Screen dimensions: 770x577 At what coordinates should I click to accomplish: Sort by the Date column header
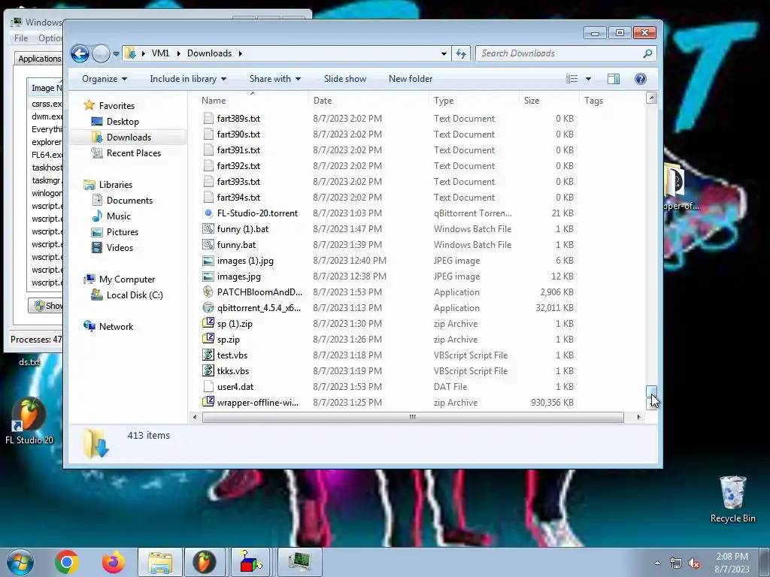(x=323, y=101)
